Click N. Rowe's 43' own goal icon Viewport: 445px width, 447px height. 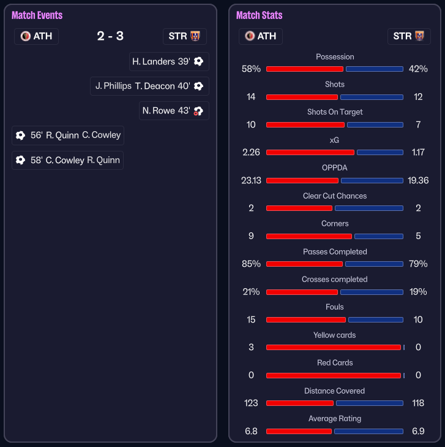click(198, 111)
